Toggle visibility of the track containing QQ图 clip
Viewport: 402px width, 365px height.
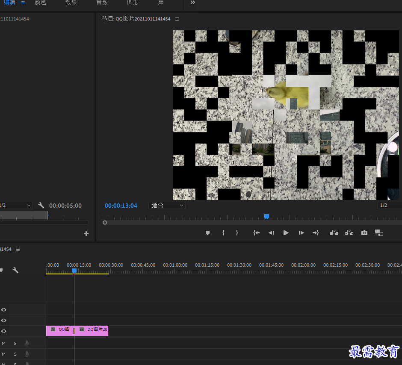coord(3,331)
